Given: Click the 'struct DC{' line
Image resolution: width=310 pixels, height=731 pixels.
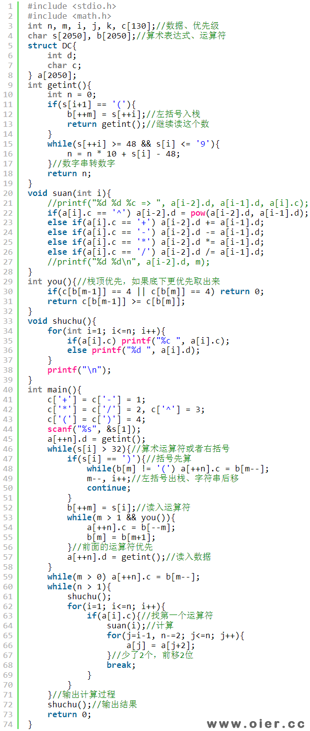Looking at the screenshot, I should [x=52, y=45].
